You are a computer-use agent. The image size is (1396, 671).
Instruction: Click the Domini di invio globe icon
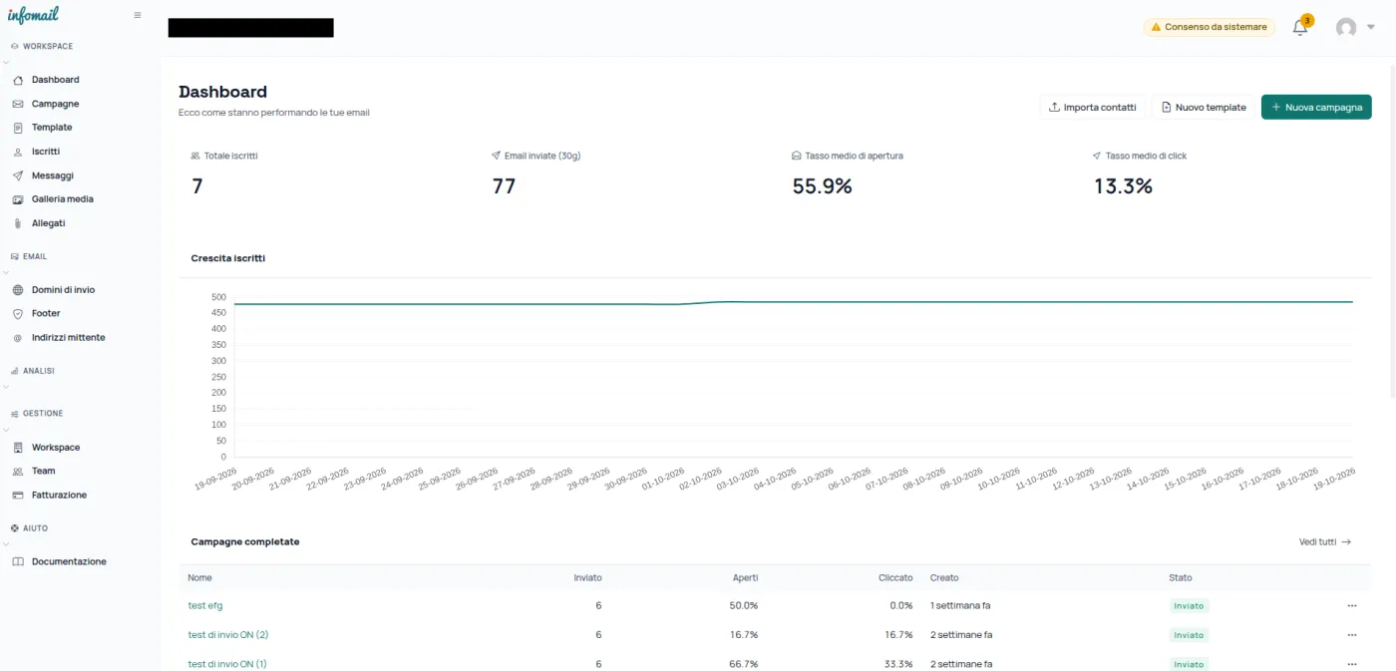coord(18,290)
